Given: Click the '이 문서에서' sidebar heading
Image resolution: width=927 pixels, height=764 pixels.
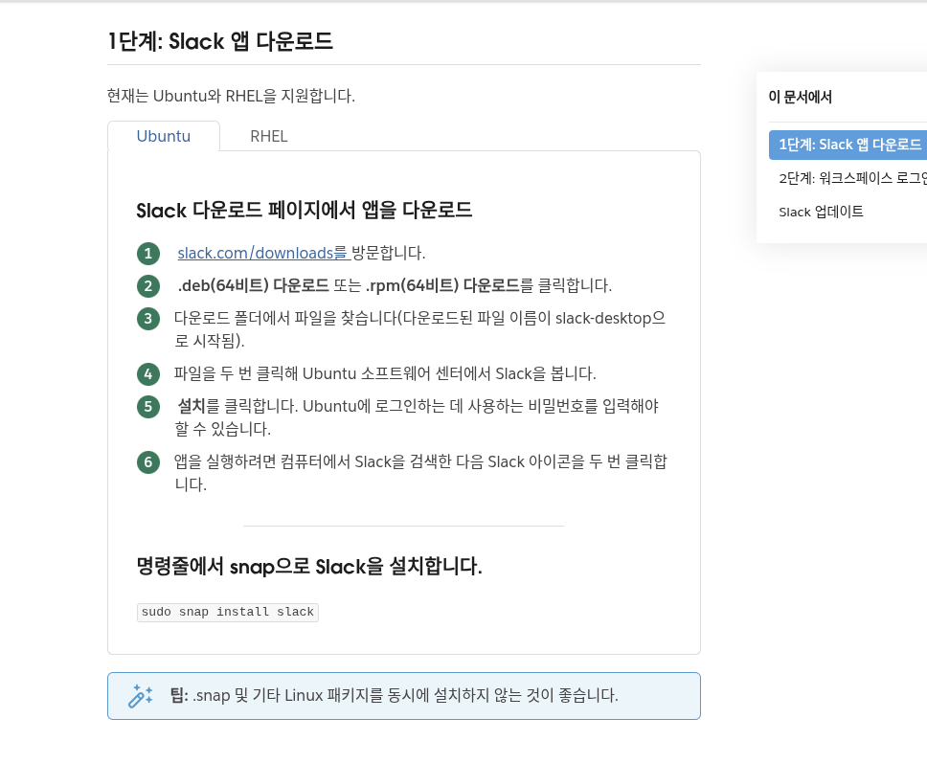Looking at the screenshot, I should click(x=800, y=97).
